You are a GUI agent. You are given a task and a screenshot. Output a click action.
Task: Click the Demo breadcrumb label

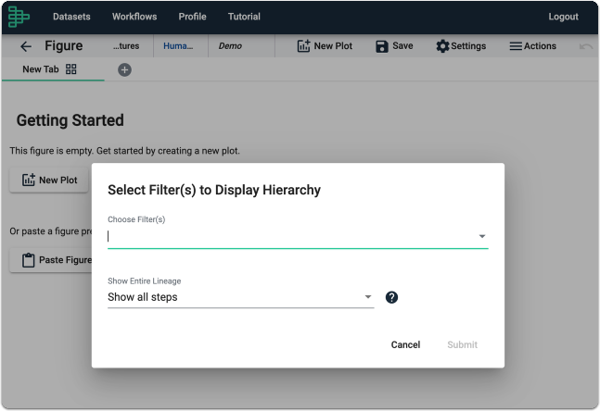click(x=230, y=46)
